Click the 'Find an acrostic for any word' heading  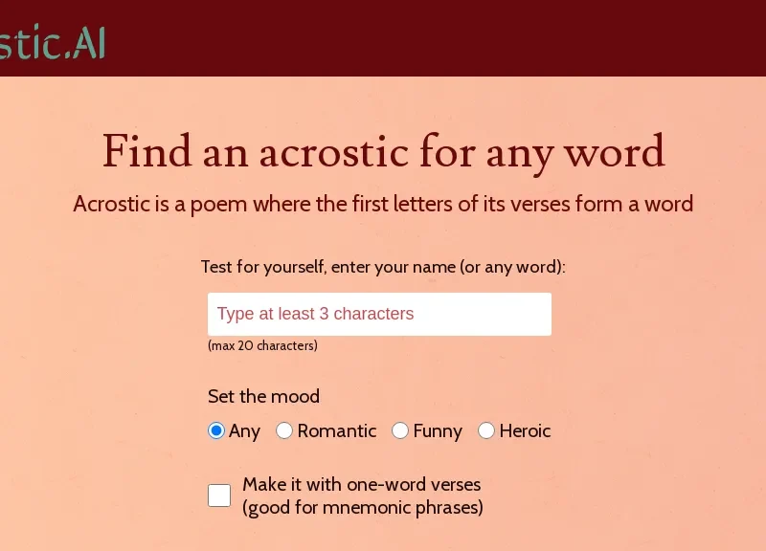pyautogui.click(x=383, y=152)
